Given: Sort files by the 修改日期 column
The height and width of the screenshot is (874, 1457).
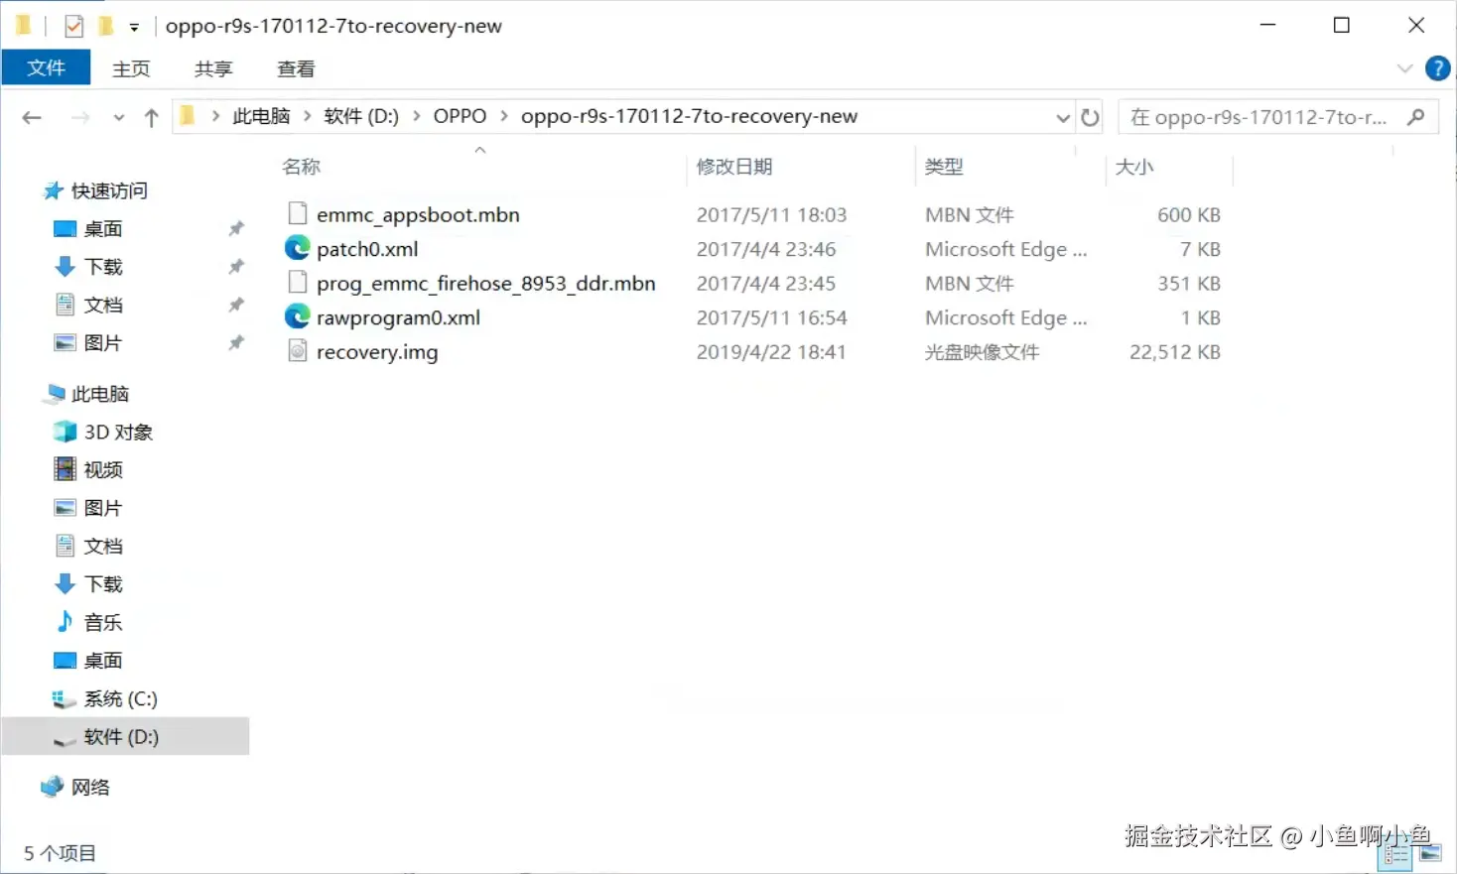Looking at the screenshot, I should pyautogui.click(x=734, y=167).
